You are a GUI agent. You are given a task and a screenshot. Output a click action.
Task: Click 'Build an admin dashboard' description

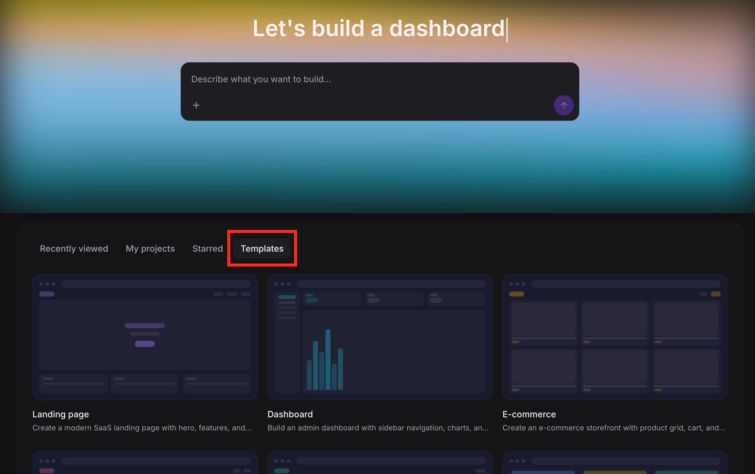coord(378,428)
